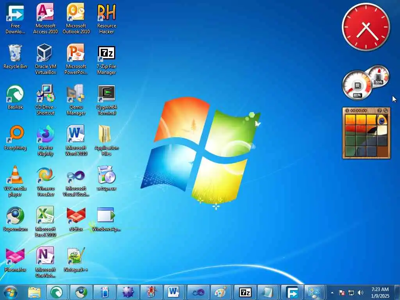400x300 pixels.
Task: Select the Resource Hacker shortcut
Action: (x=106, y=19)
